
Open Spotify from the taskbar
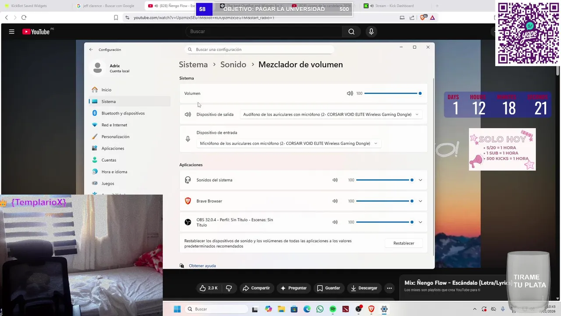[x=333, y=309]
